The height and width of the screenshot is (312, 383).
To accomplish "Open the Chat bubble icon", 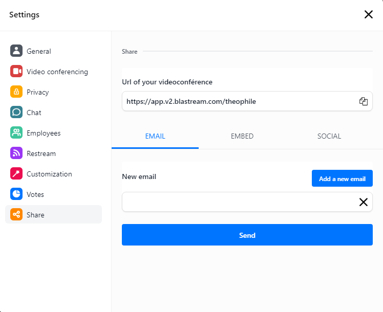I will click(x=16, y=112).
